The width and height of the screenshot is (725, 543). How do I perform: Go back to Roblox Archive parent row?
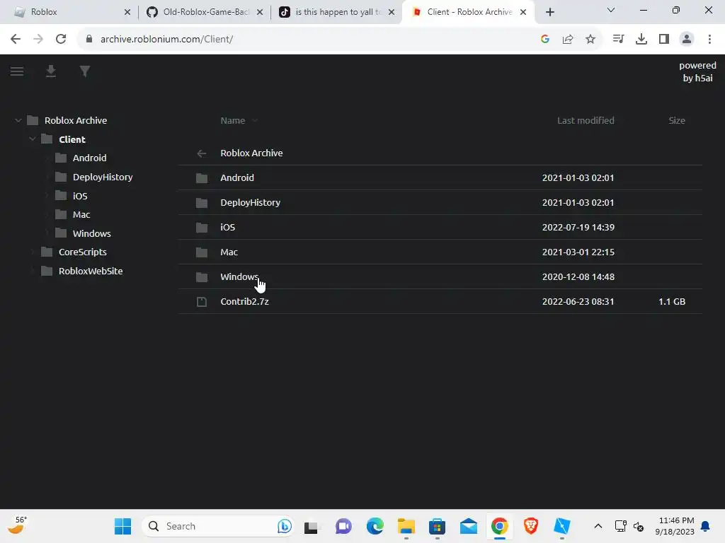[x=440, y=153]
